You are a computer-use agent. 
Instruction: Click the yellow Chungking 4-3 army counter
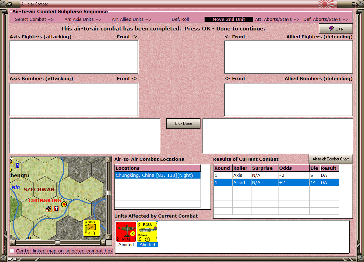point(91,228)
